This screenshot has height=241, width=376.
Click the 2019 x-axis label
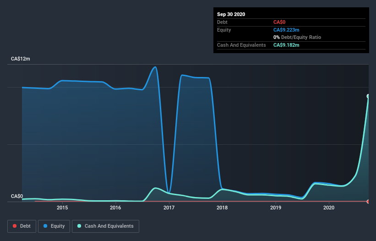point(276,208)
